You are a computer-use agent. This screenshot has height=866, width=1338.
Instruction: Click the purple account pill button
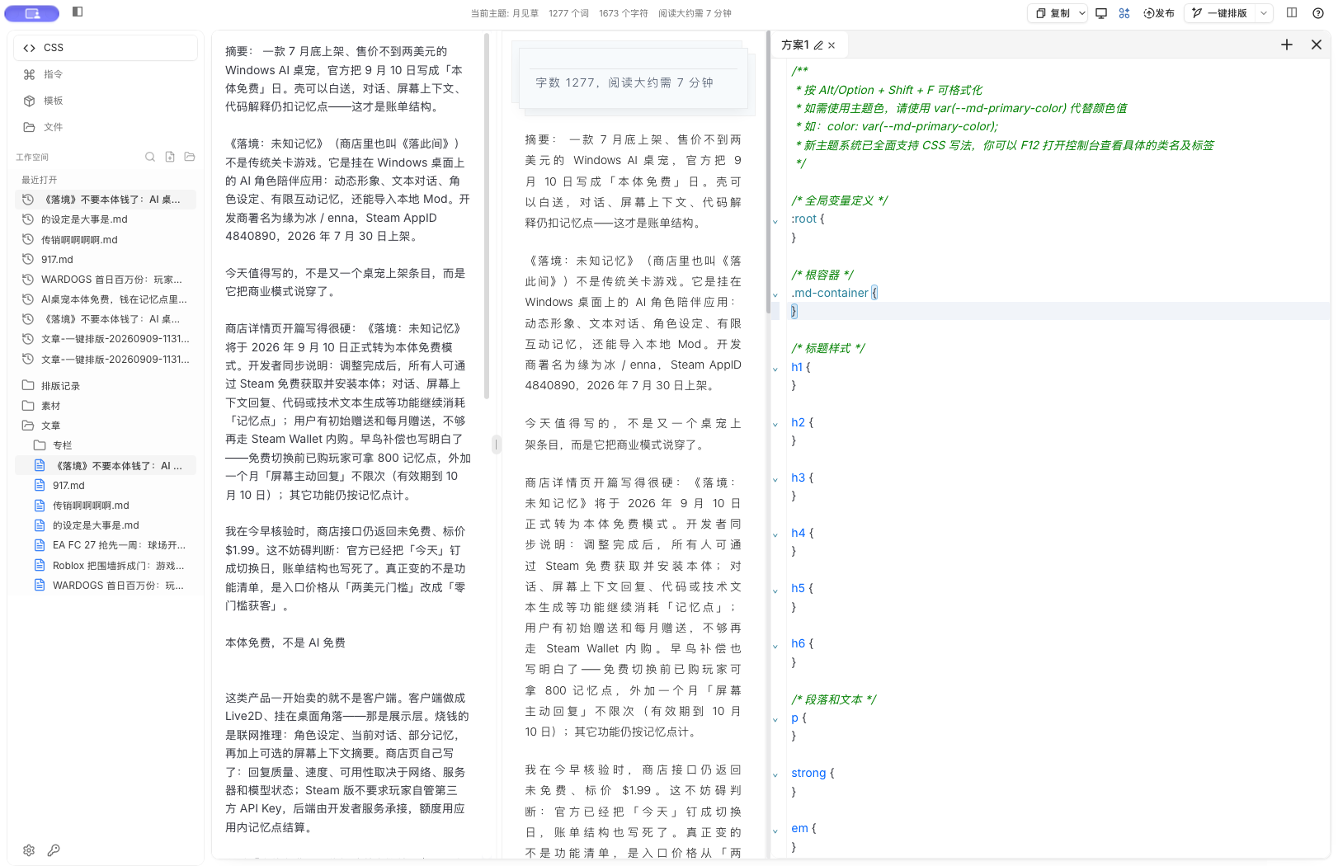click(32, 13)
